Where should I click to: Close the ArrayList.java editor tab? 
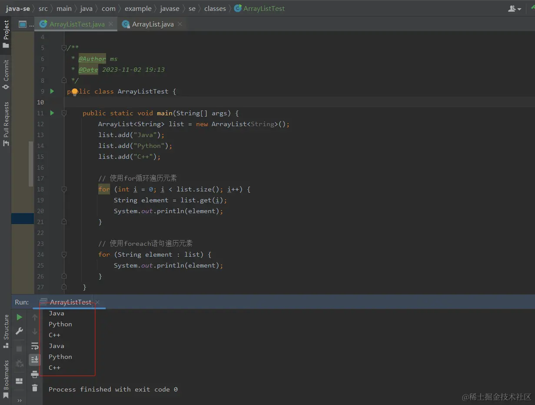(179, 24)
